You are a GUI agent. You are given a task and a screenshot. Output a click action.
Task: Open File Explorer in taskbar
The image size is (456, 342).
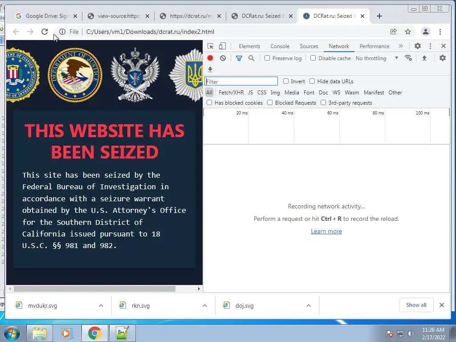pos(40,333)
